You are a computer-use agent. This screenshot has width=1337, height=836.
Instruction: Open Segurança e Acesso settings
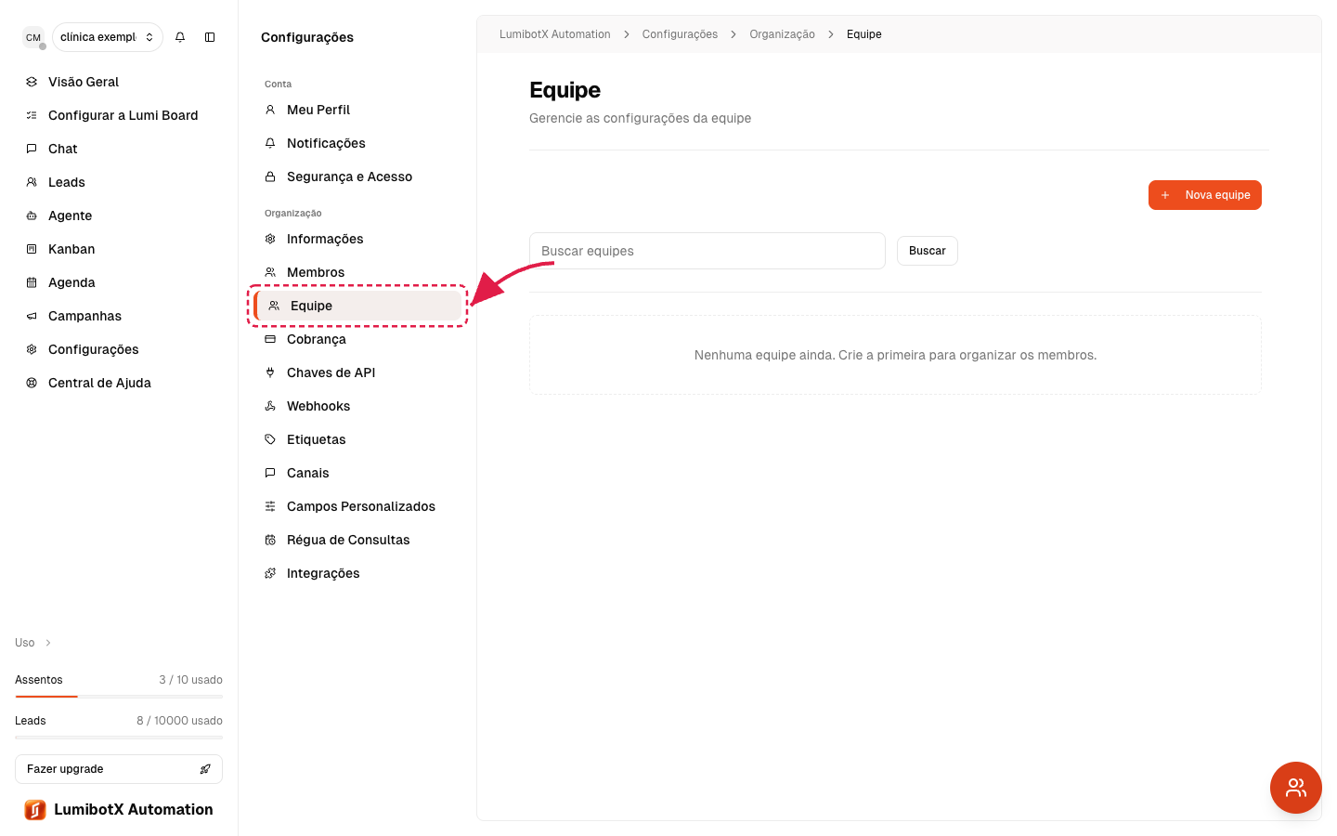357,176
